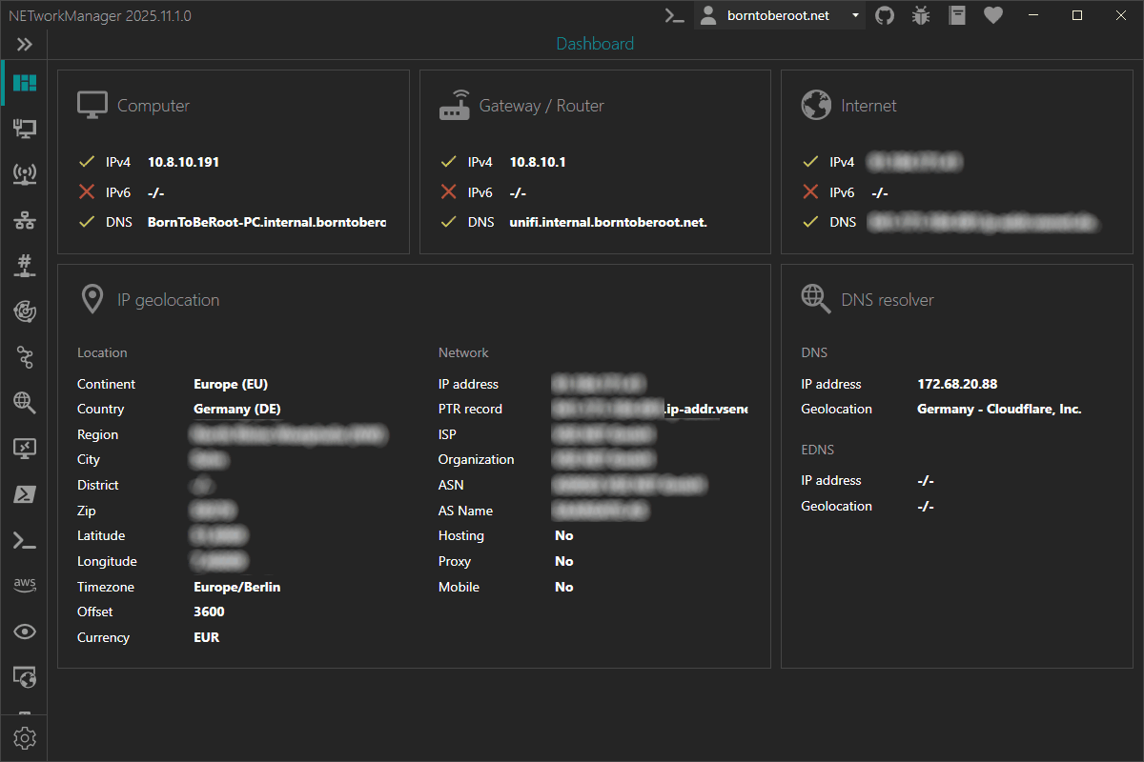Click the heart sponsor button
Image resolution: width=1144 pixels, height=762 pixels.
[x=992, y=15]
